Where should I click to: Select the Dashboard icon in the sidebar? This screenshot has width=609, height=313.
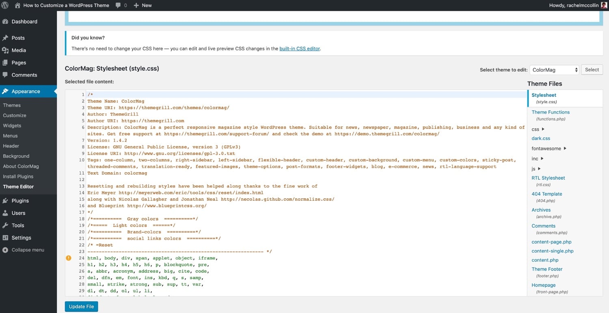click(x=6, y=21)
